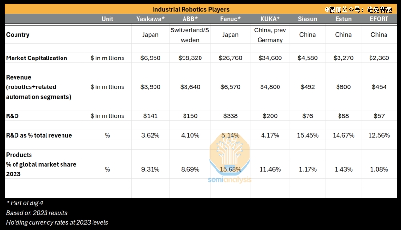Click the ABB* column header

(x=190, y=19)
